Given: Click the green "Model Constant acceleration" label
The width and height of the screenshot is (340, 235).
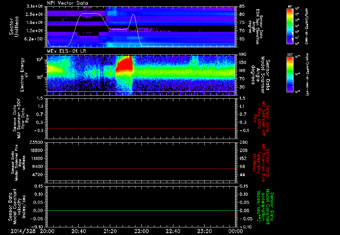Looking at the screenshot, I should tap(265, 206).
